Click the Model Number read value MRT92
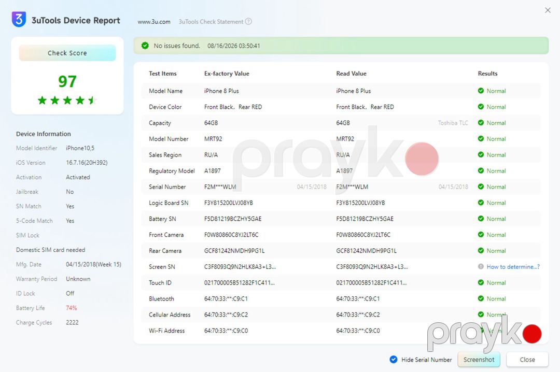This screenshot has width=560, height=372. pyautogui.click(x=345, y=139)
